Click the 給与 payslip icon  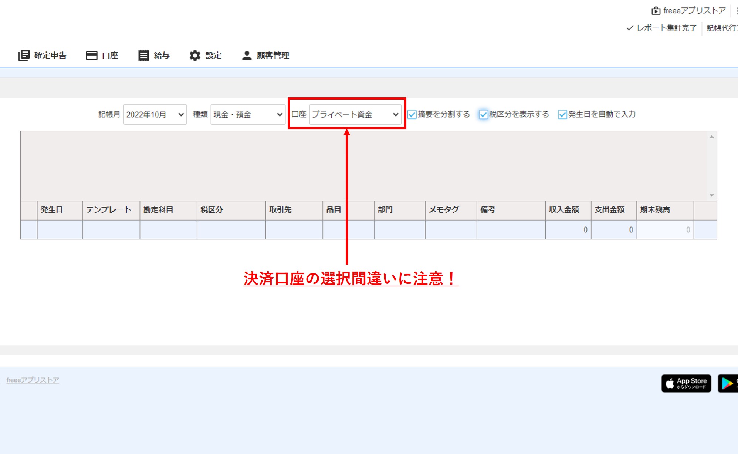click(x=143, y=56)
